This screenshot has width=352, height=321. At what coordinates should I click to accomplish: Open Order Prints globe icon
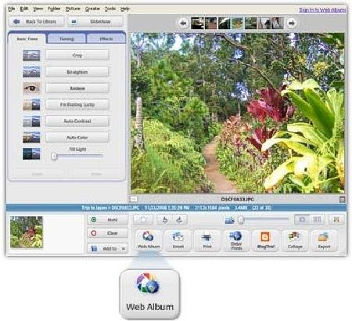[236, 240]
